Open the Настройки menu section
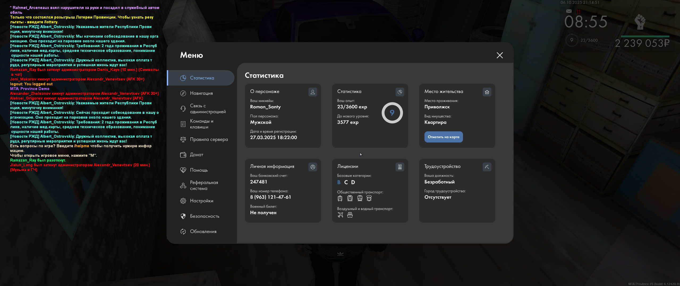The width and height of the screenshot is (680, 286). point(201,201)
